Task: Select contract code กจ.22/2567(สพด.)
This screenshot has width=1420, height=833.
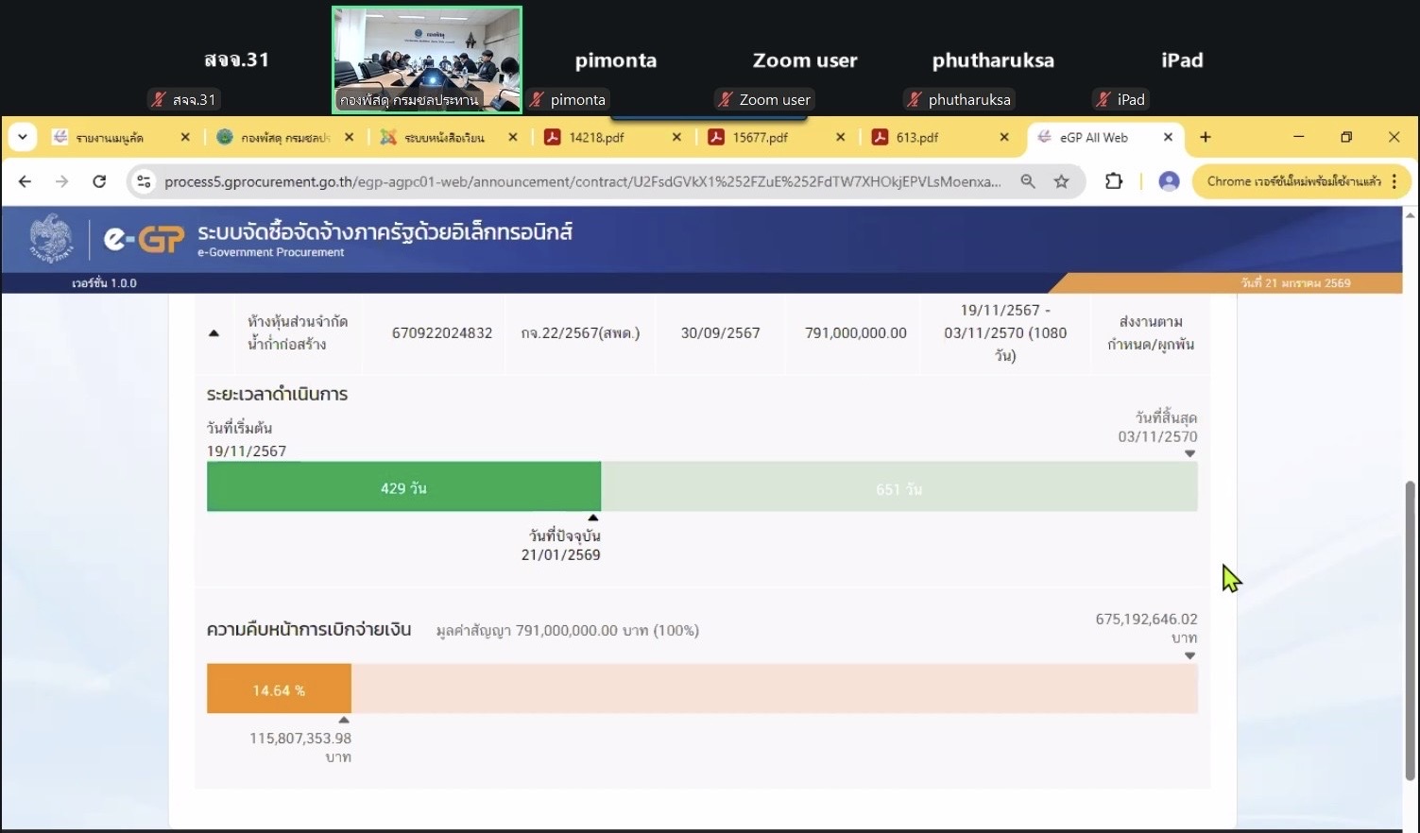Action: click(580, 332)
